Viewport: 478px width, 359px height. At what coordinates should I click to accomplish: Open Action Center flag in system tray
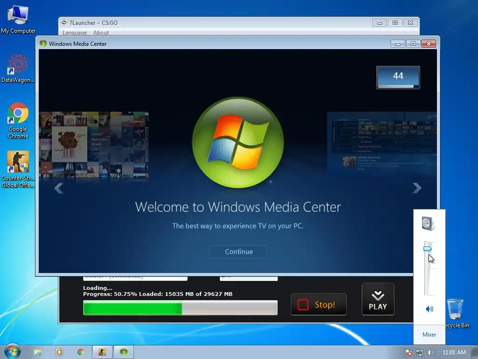click(408, 352)
